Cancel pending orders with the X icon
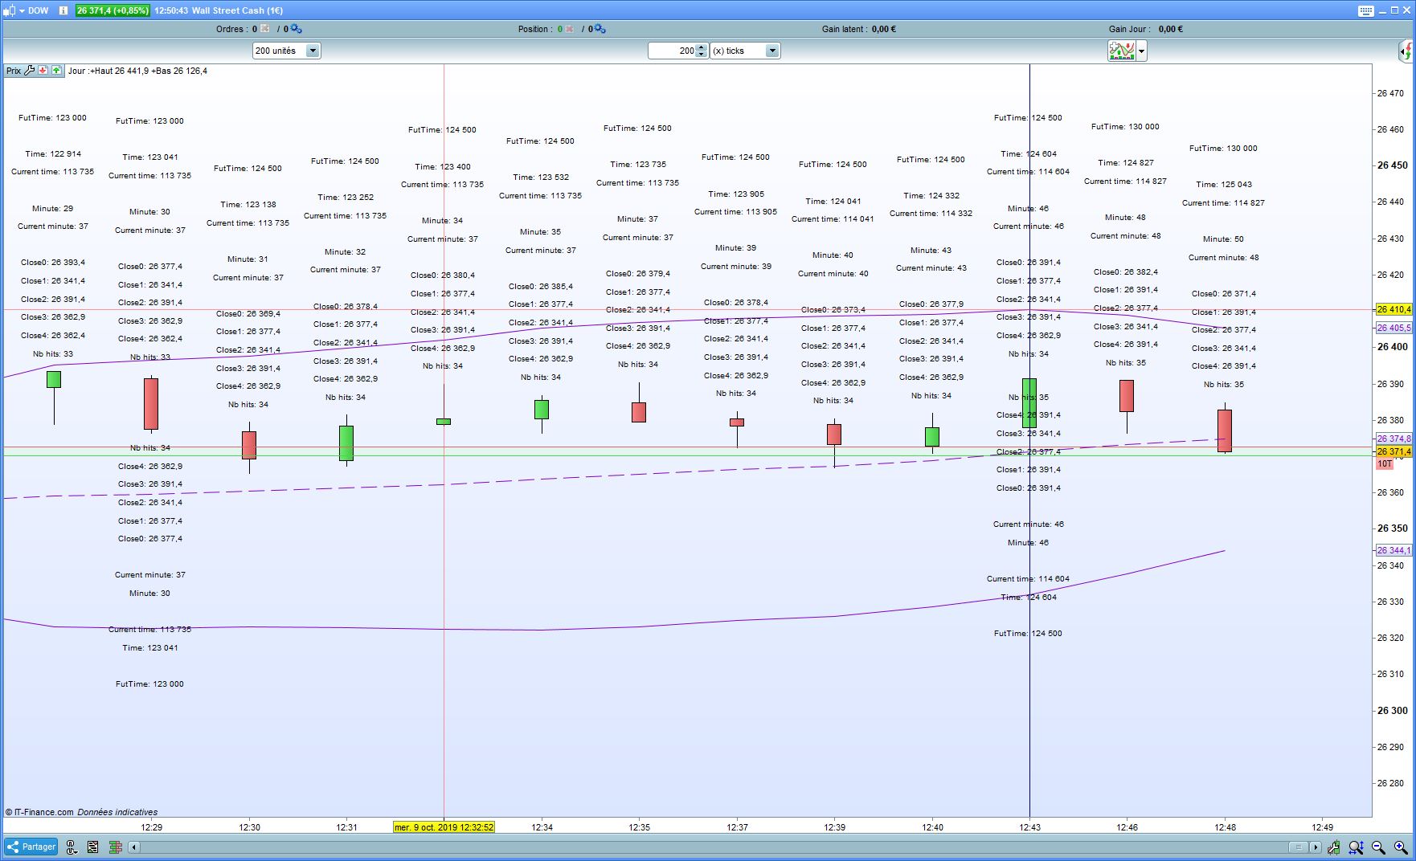 pos(264,29)
